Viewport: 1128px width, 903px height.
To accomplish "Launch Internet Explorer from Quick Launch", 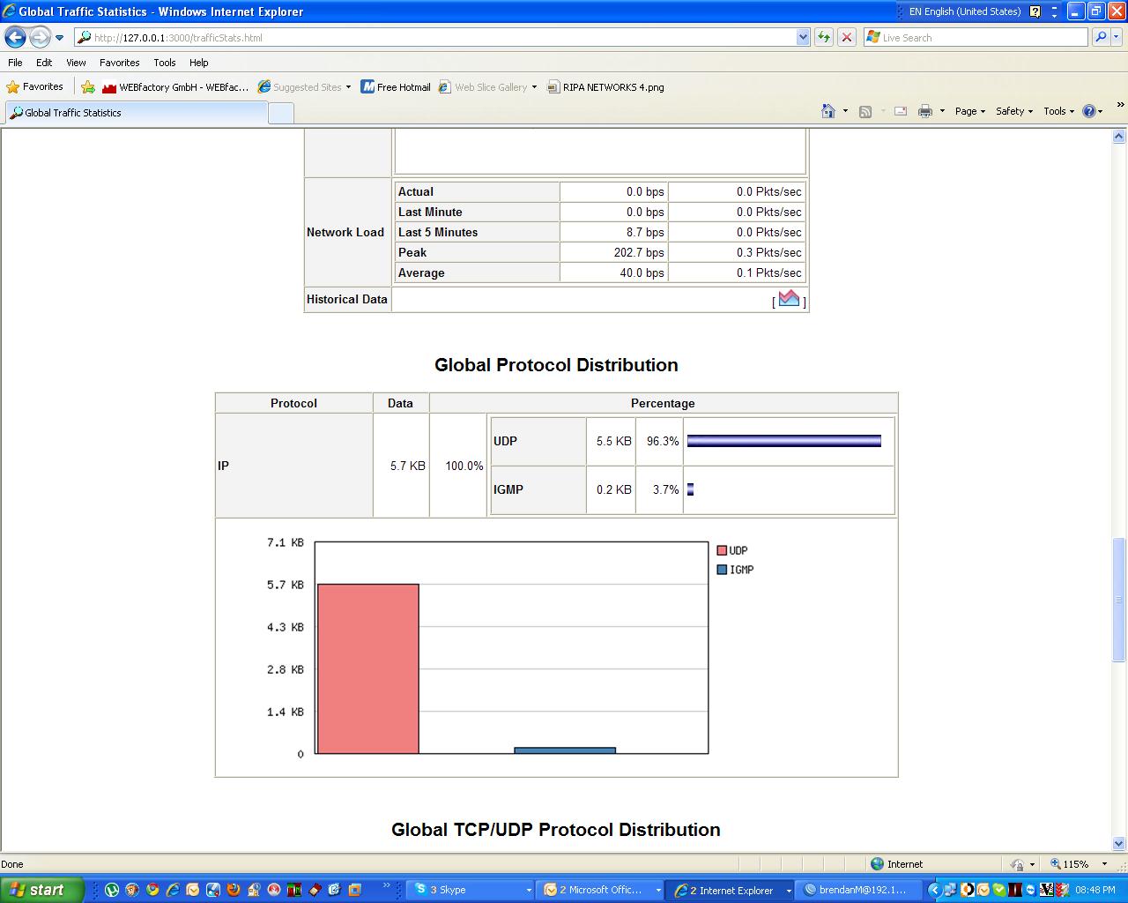I will click(x=173, y=890).
